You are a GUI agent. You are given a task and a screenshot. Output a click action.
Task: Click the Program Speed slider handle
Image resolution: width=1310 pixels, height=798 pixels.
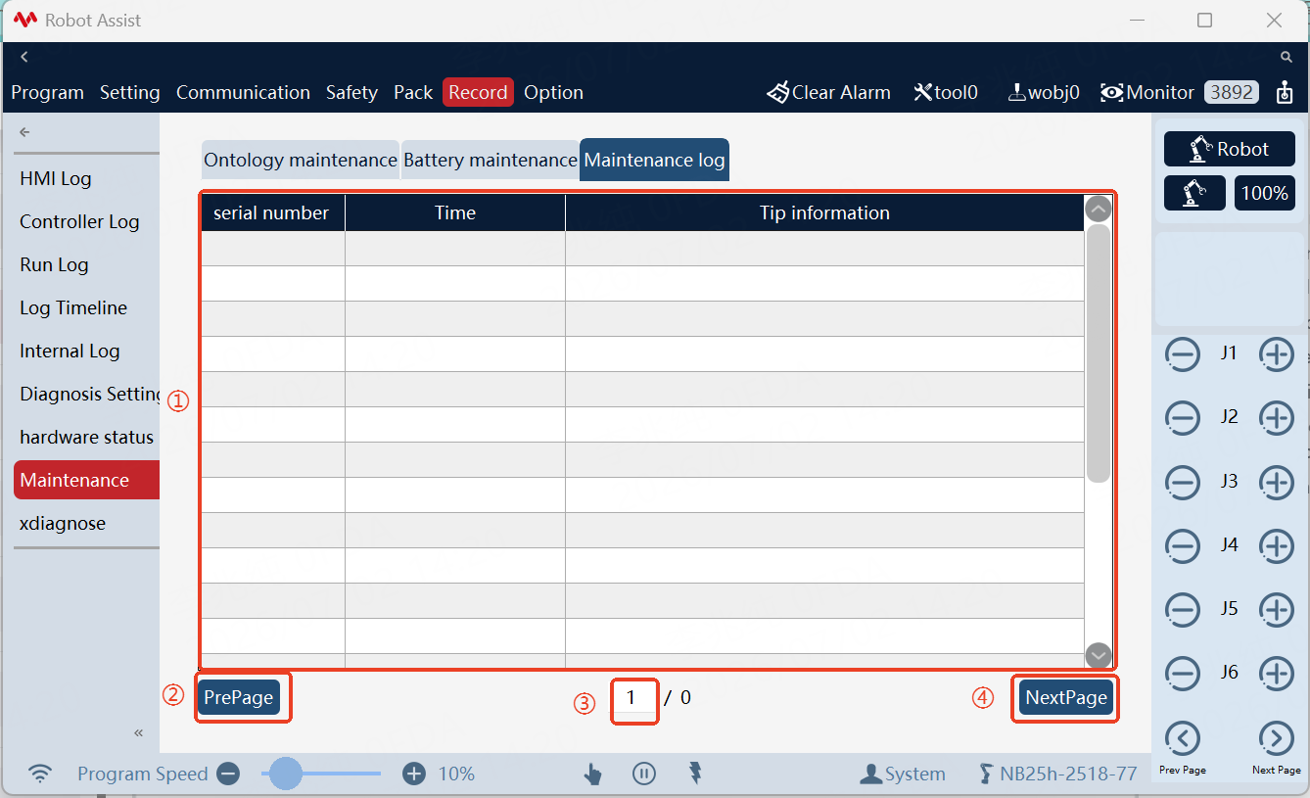(x=286, y=774)
